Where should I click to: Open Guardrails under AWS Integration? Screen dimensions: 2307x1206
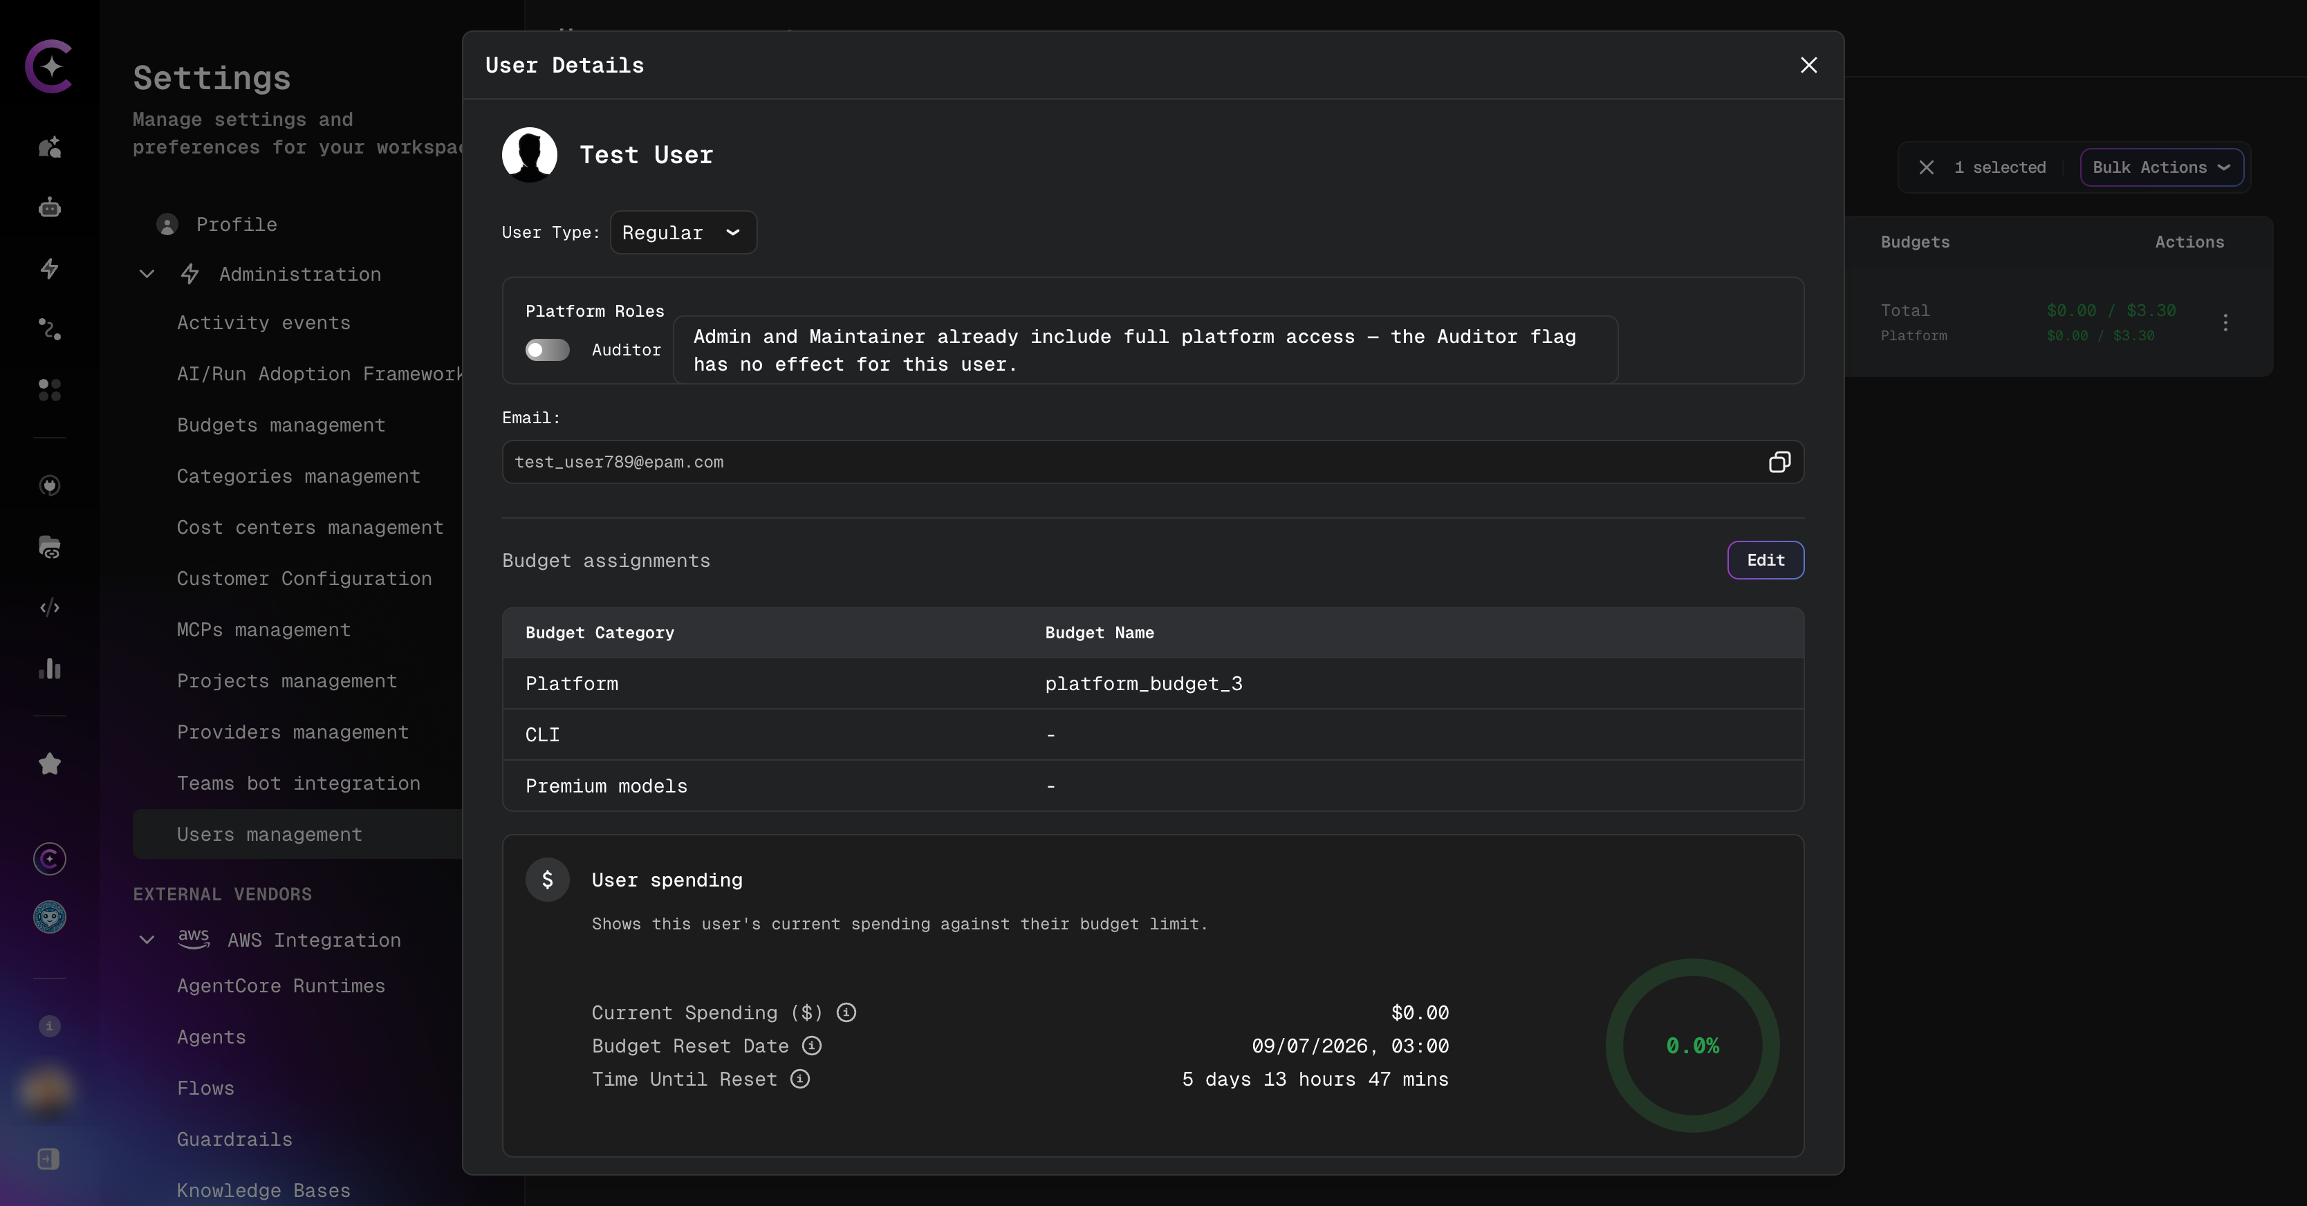234,1140
